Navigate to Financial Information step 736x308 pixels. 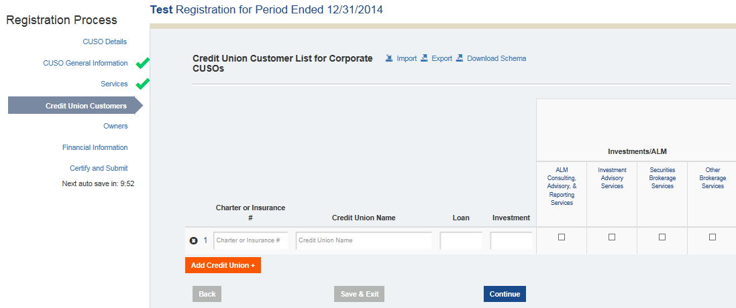tap(95, 147)
